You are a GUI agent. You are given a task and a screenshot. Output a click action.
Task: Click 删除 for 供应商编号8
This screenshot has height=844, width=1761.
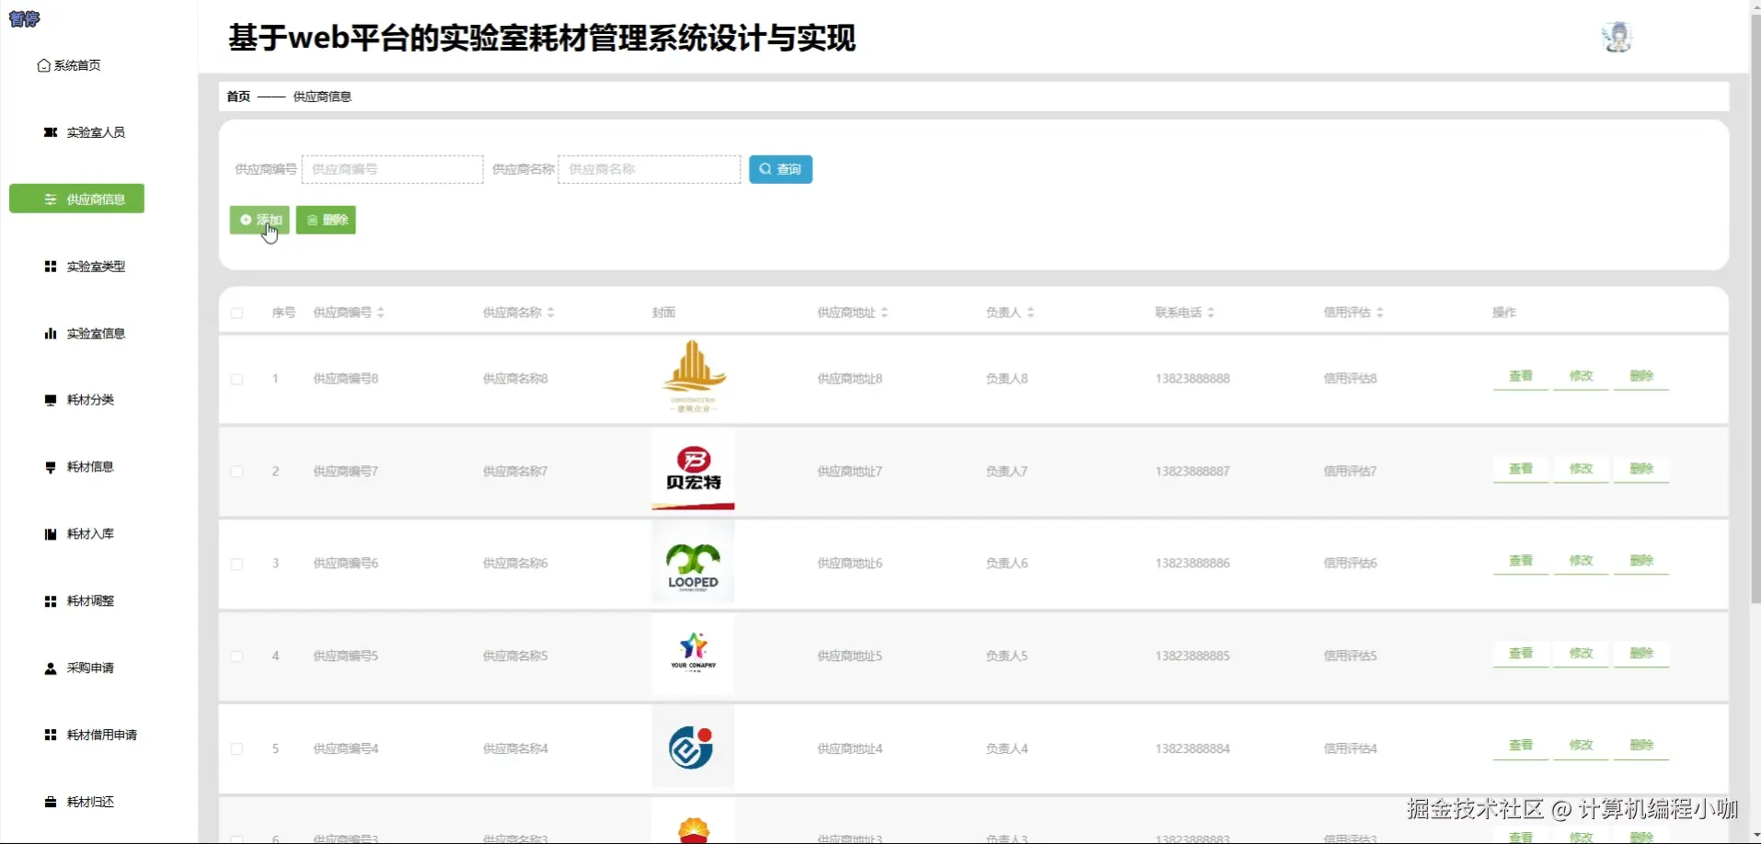1641,376
